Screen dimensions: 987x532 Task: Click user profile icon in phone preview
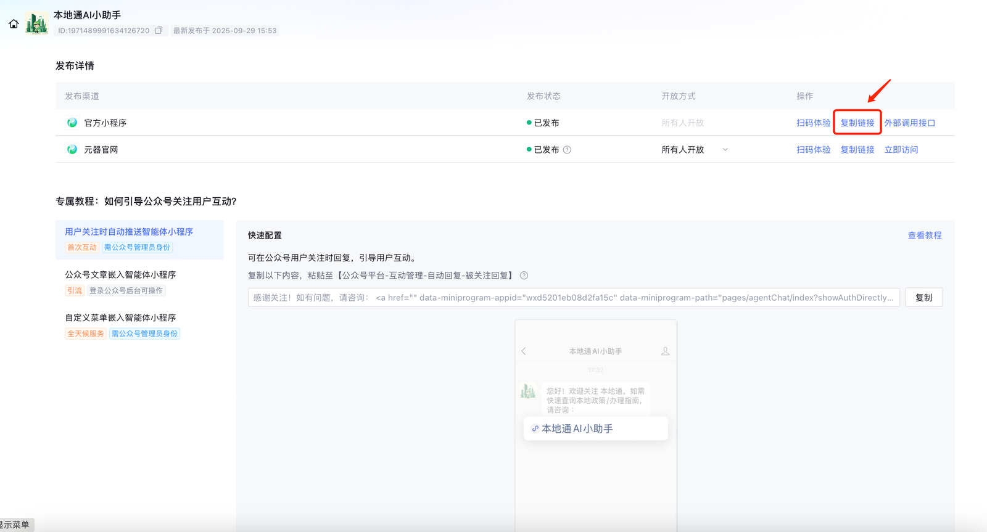(x=665, y=351)
